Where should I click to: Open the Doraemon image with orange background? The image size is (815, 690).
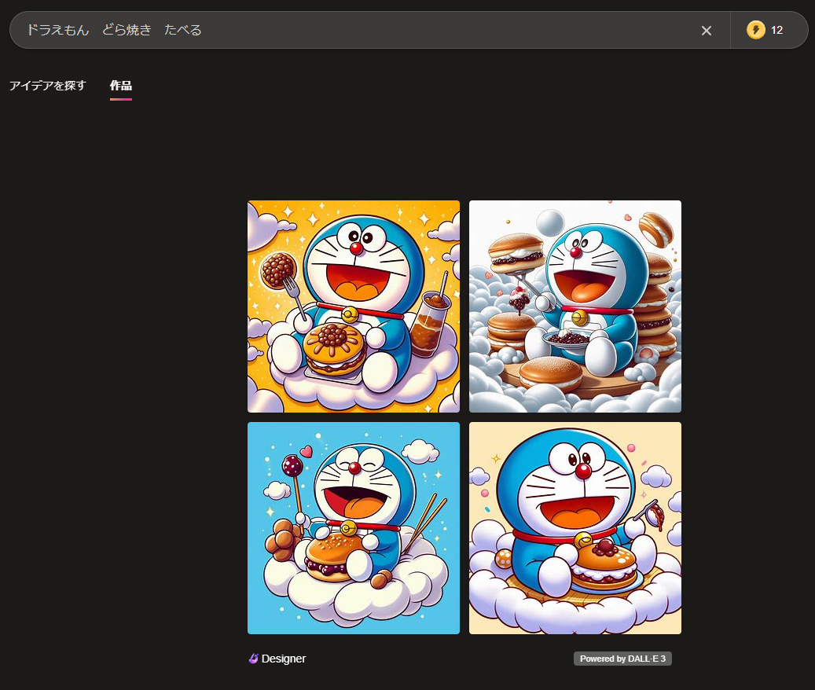pos(354,306)
